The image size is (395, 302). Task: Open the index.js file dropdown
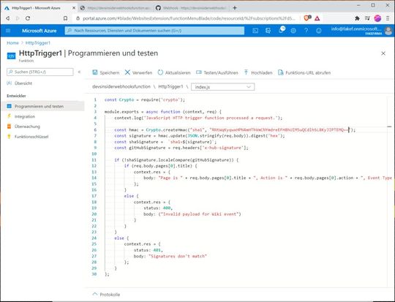click(x=222, y=87)
